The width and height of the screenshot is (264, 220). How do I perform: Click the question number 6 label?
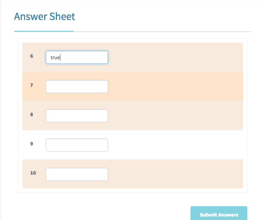point(32,56)
